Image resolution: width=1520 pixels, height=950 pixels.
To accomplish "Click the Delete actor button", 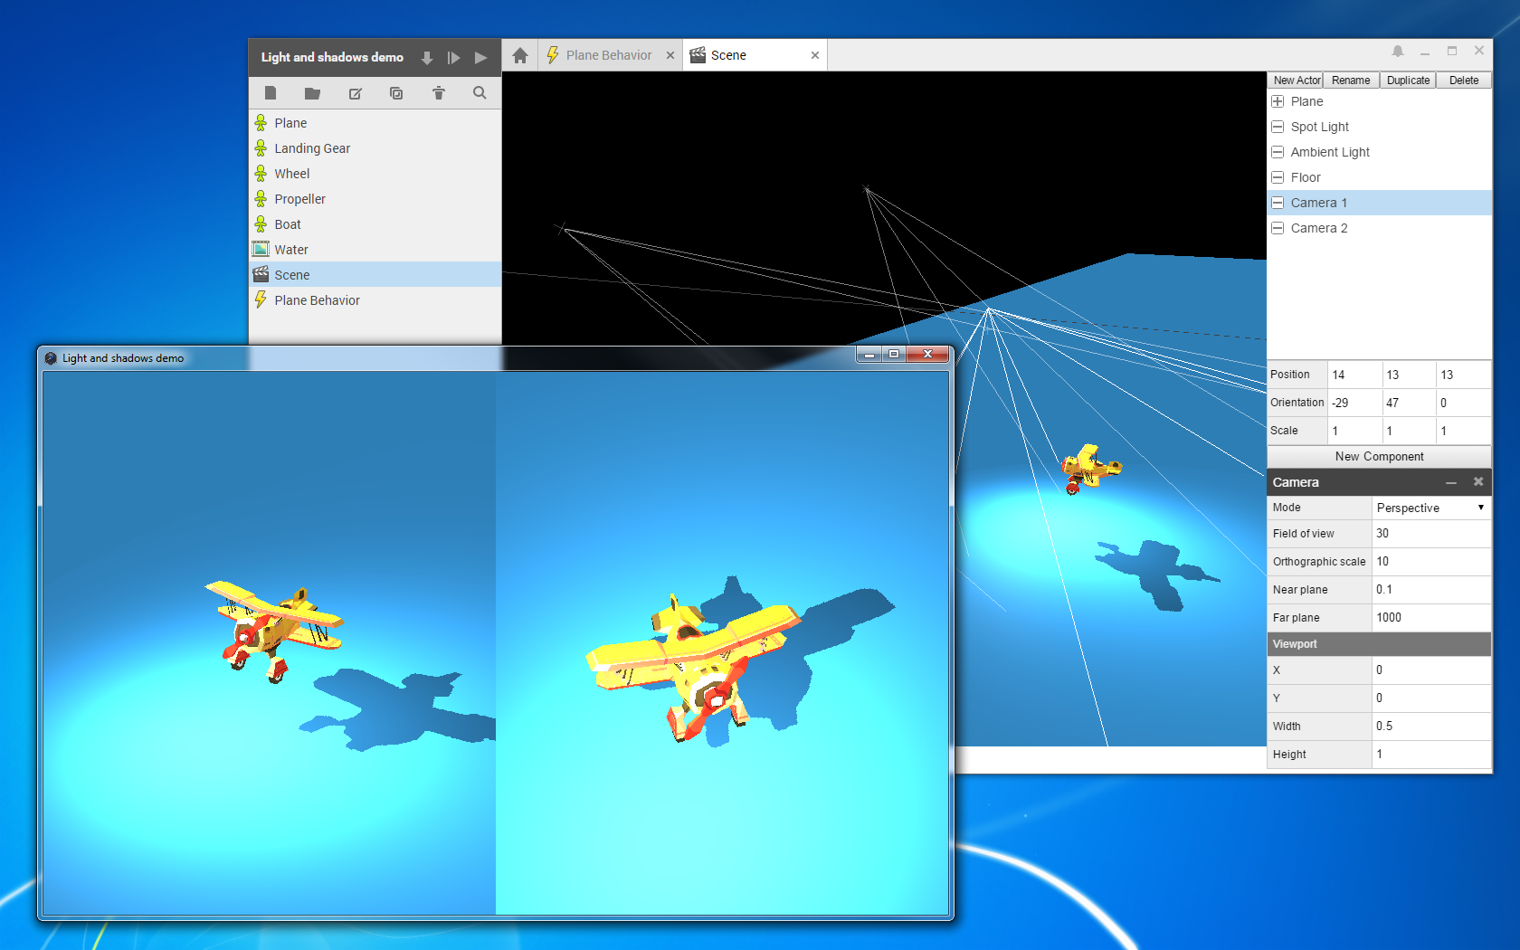I will click(x=1464, y=81).
